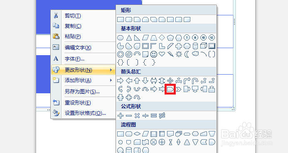Select the equals sign in 公式形状
Viewport: 288px width, 153px height.
[x=153, y=116]
